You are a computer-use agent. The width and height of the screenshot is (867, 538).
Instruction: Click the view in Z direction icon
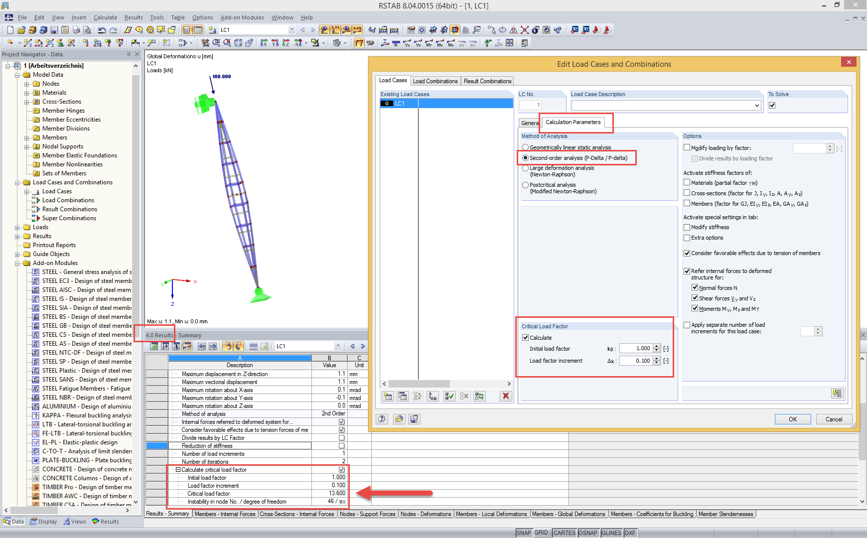click(x=286, y=43)
